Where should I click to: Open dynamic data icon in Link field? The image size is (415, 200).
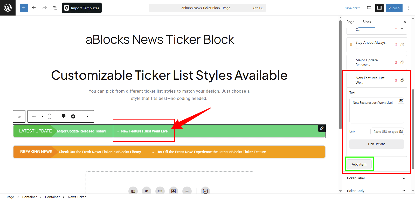[401, 131]
